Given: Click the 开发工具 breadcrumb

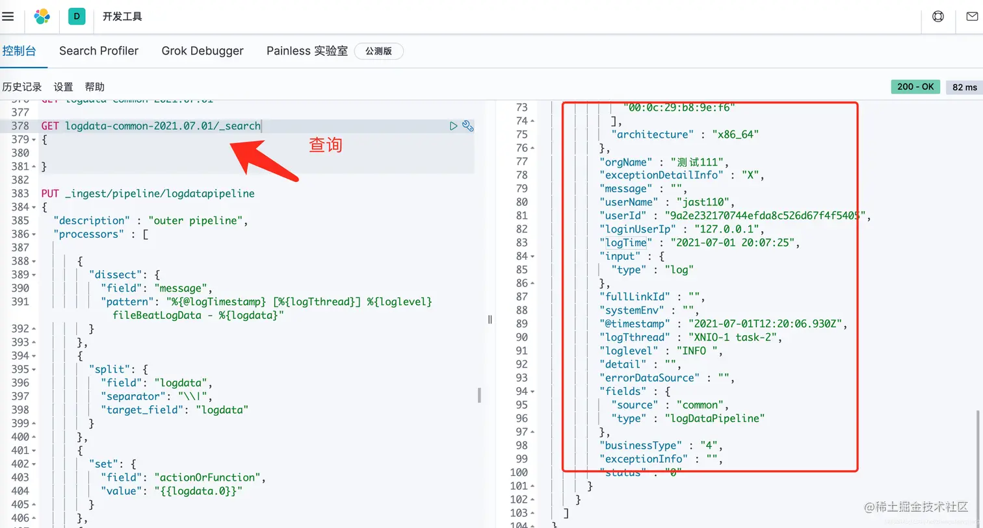Looking at the screenshot, I should pos(122,16).
